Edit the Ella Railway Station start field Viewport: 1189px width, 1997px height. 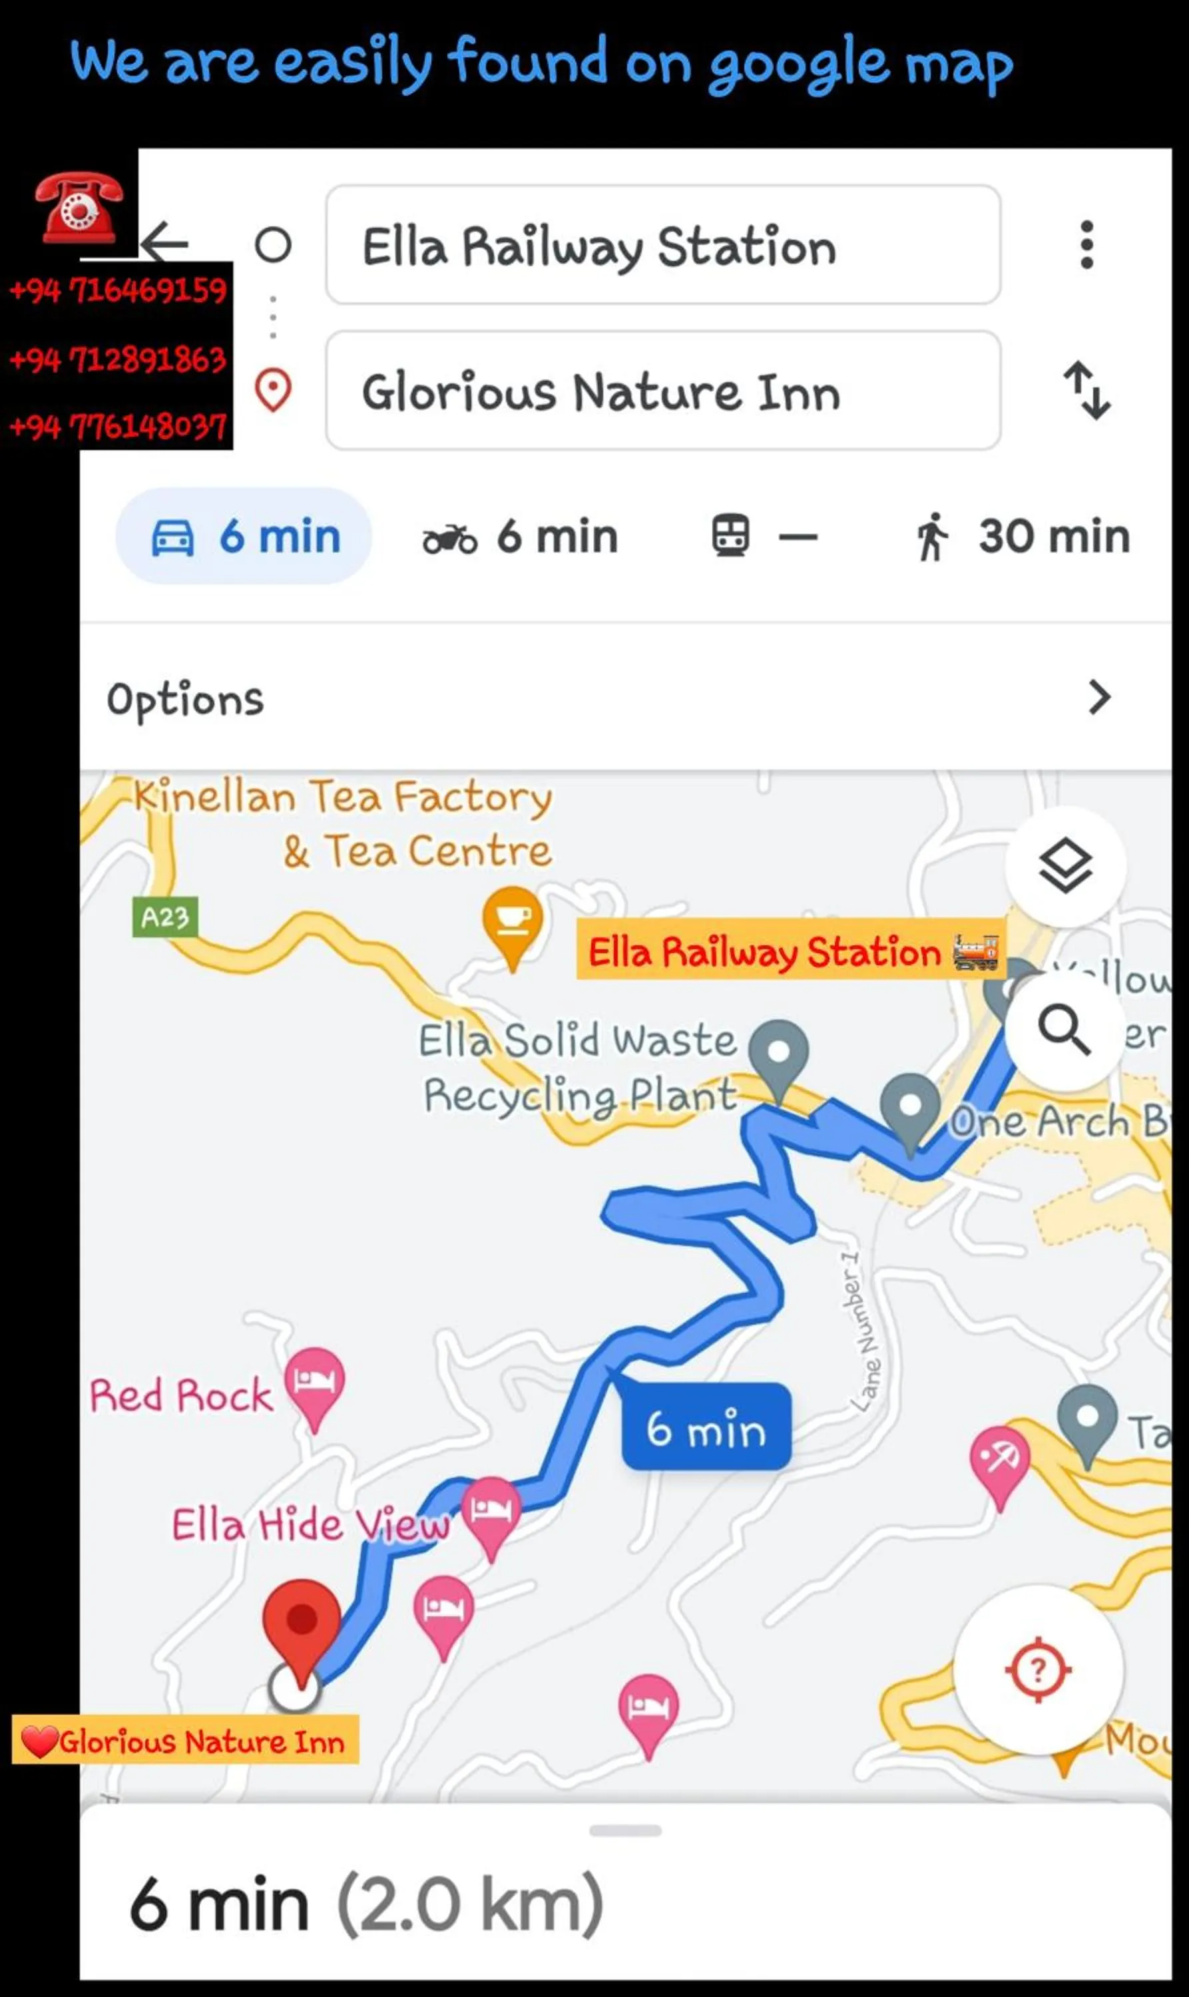[x=664, y=245]
